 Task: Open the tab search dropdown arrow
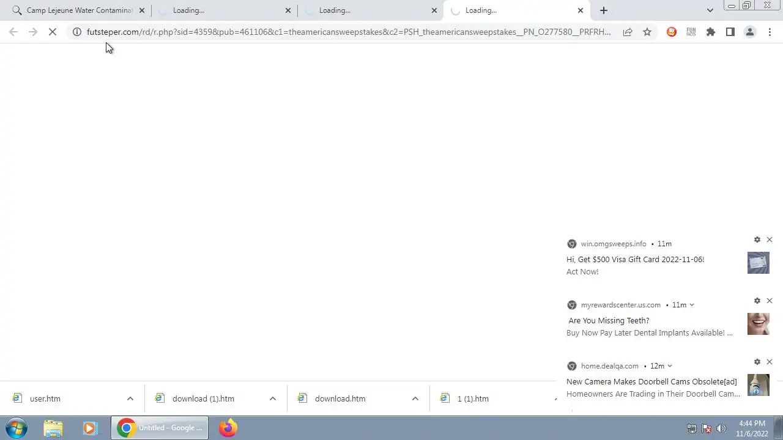(x=710, y=10)
